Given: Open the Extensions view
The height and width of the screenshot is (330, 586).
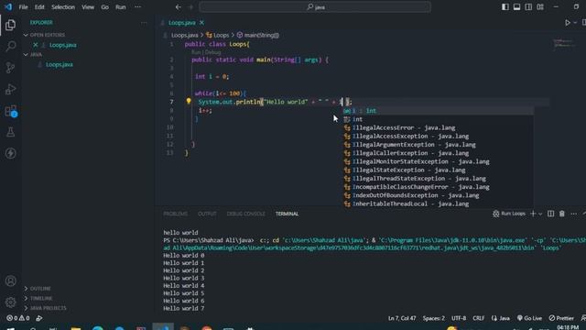Looking at the screenshot, I should (10, 111).
